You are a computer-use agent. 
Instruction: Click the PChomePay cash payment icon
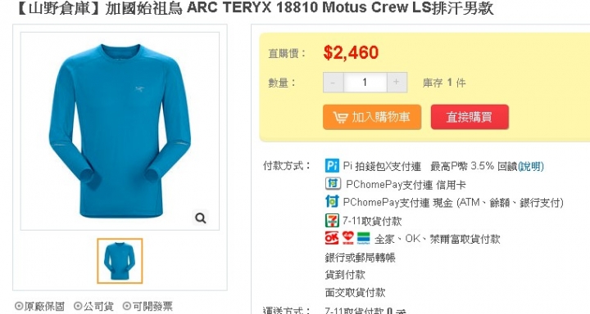[332, 202]
